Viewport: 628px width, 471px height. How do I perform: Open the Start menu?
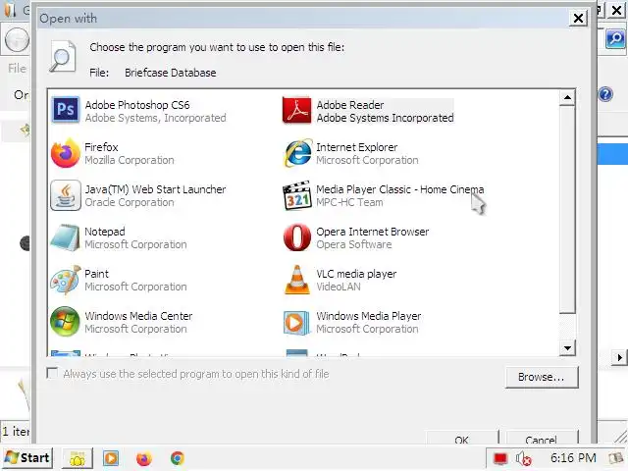tap(27, 458)
